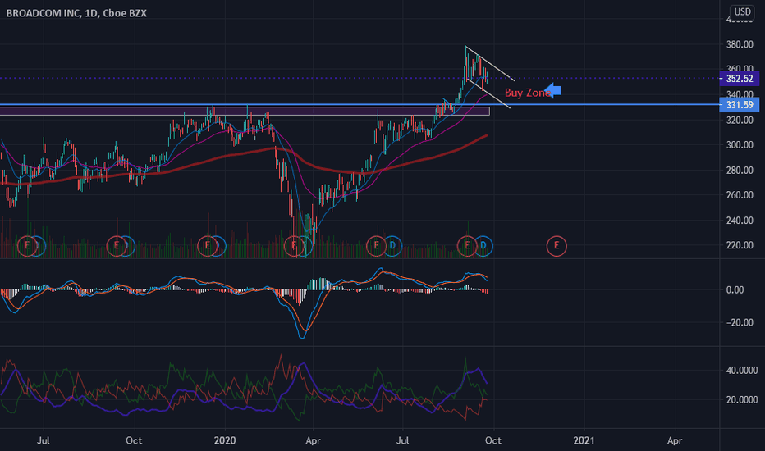Open the June 2019 earnings E marker
The height and width of the screenshot is (451, 765).
(x=27, y=246)
